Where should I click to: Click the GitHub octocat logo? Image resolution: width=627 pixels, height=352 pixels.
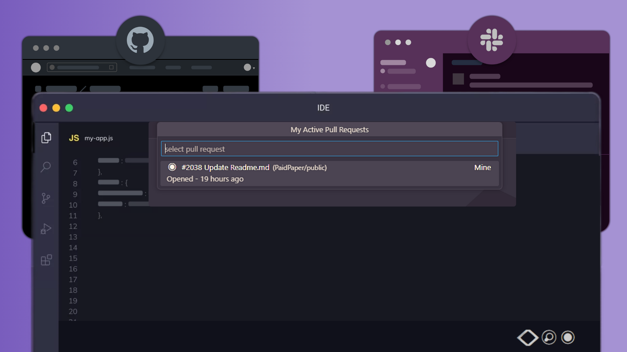click(140, 40)
